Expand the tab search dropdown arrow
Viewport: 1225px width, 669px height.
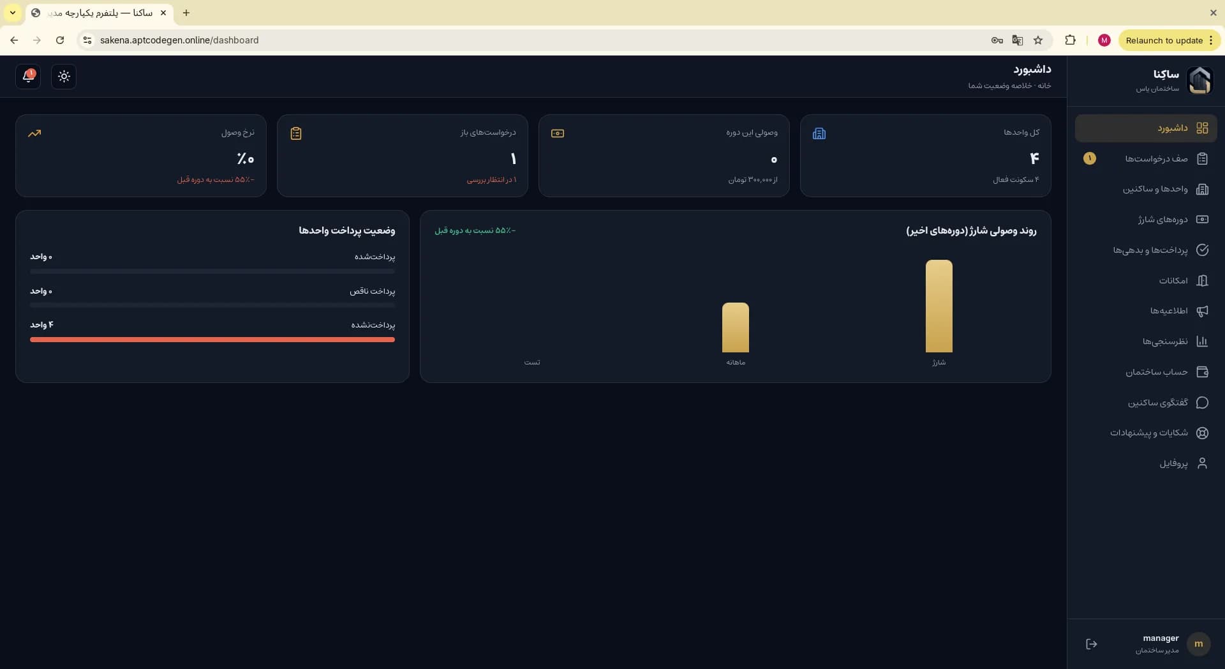(x=12, y=13)
